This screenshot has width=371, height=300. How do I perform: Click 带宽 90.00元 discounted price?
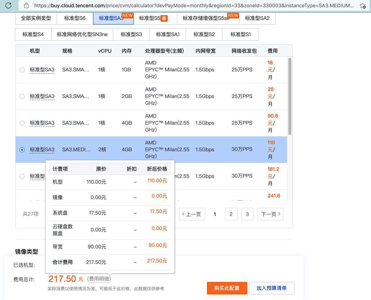pos(158,245)
